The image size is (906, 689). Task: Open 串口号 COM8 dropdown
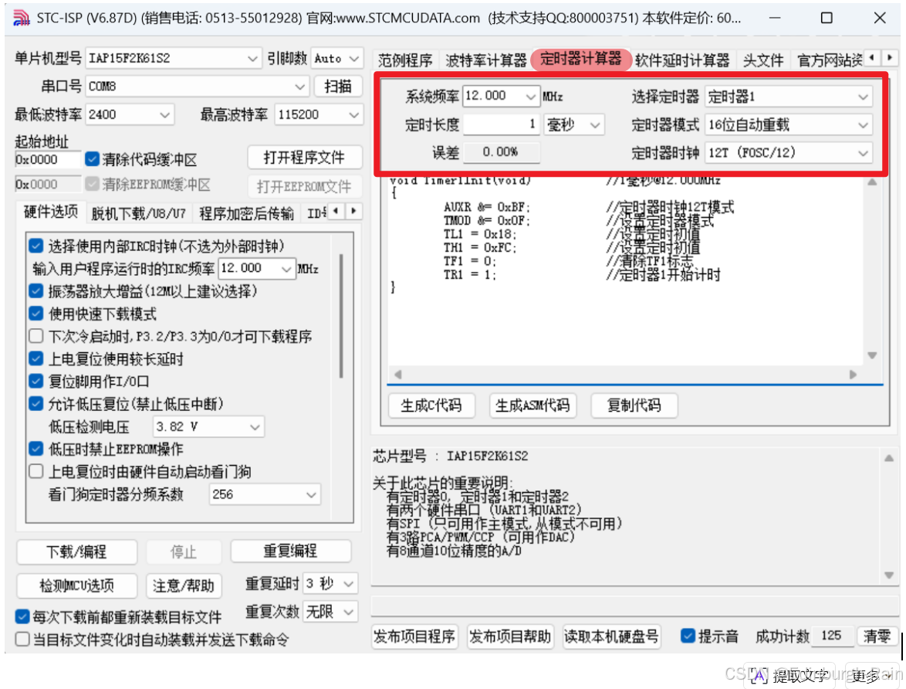point(197,87)
